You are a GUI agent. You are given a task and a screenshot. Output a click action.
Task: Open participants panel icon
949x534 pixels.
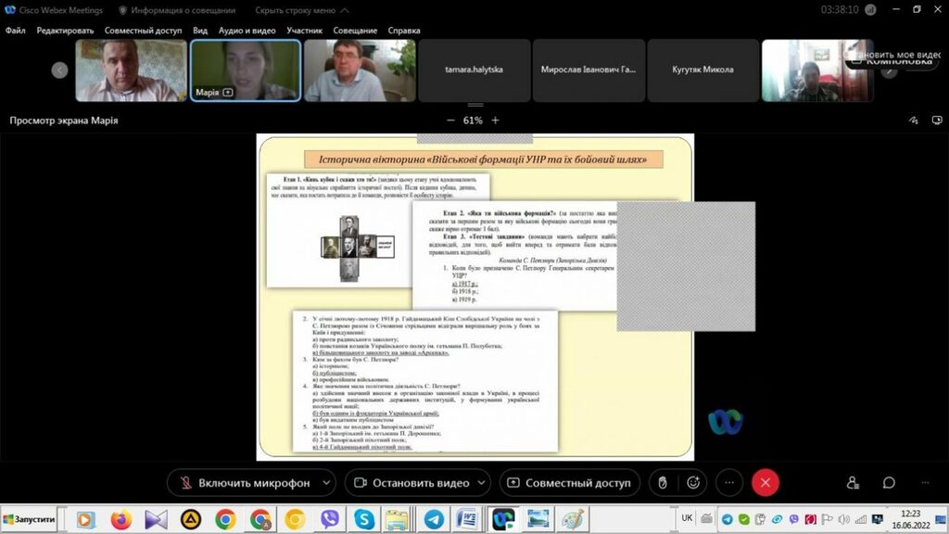(854, 483)
